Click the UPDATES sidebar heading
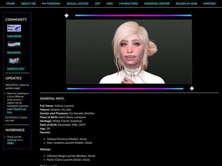The height and width of the screenshot is (166, 222). pyautogui.click(x=14, y=78)
